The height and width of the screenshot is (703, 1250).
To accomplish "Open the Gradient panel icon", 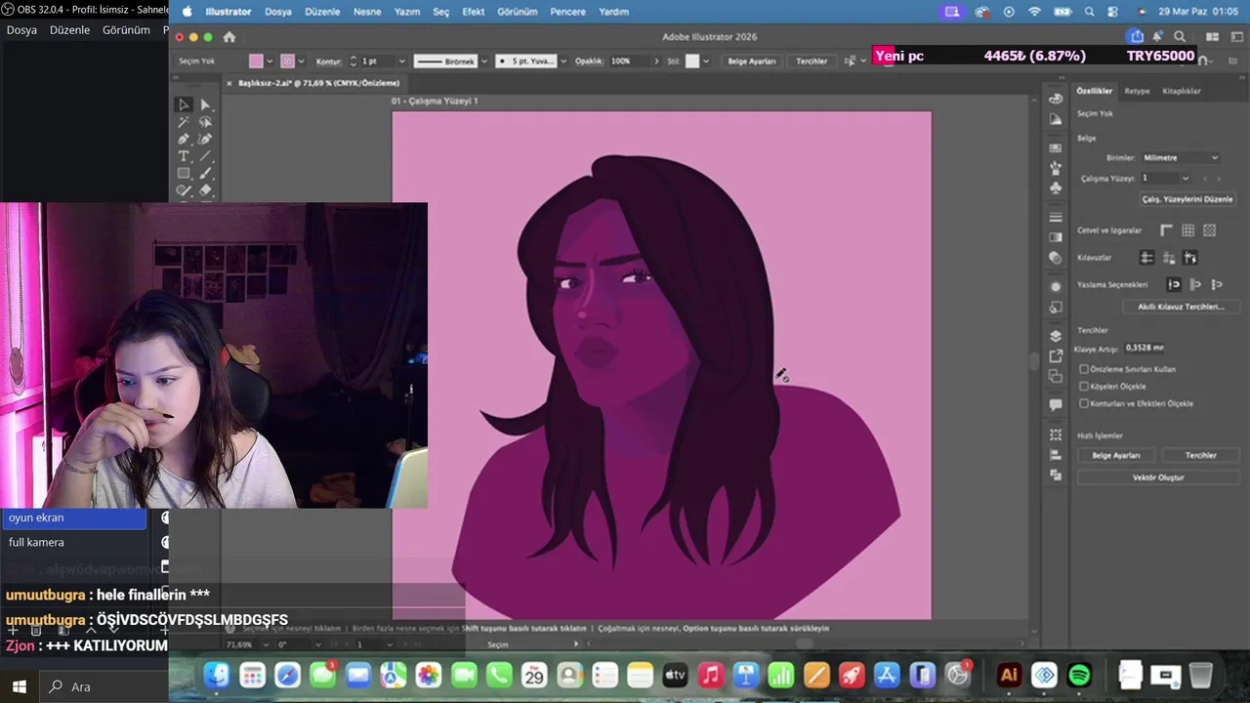I will coord(1056,237).
